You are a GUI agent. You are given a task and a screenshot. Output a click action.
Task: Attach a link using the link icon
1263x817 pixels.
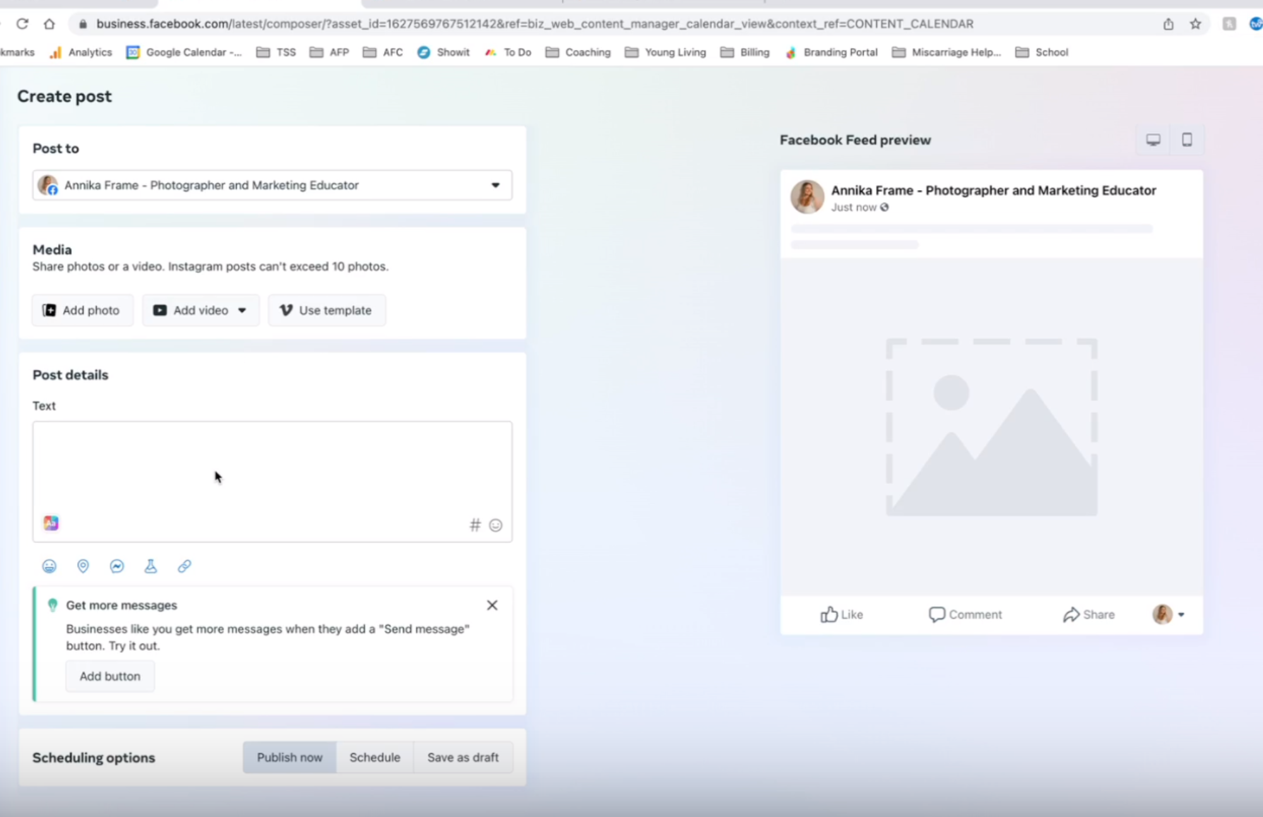click(x=184, y=566)
